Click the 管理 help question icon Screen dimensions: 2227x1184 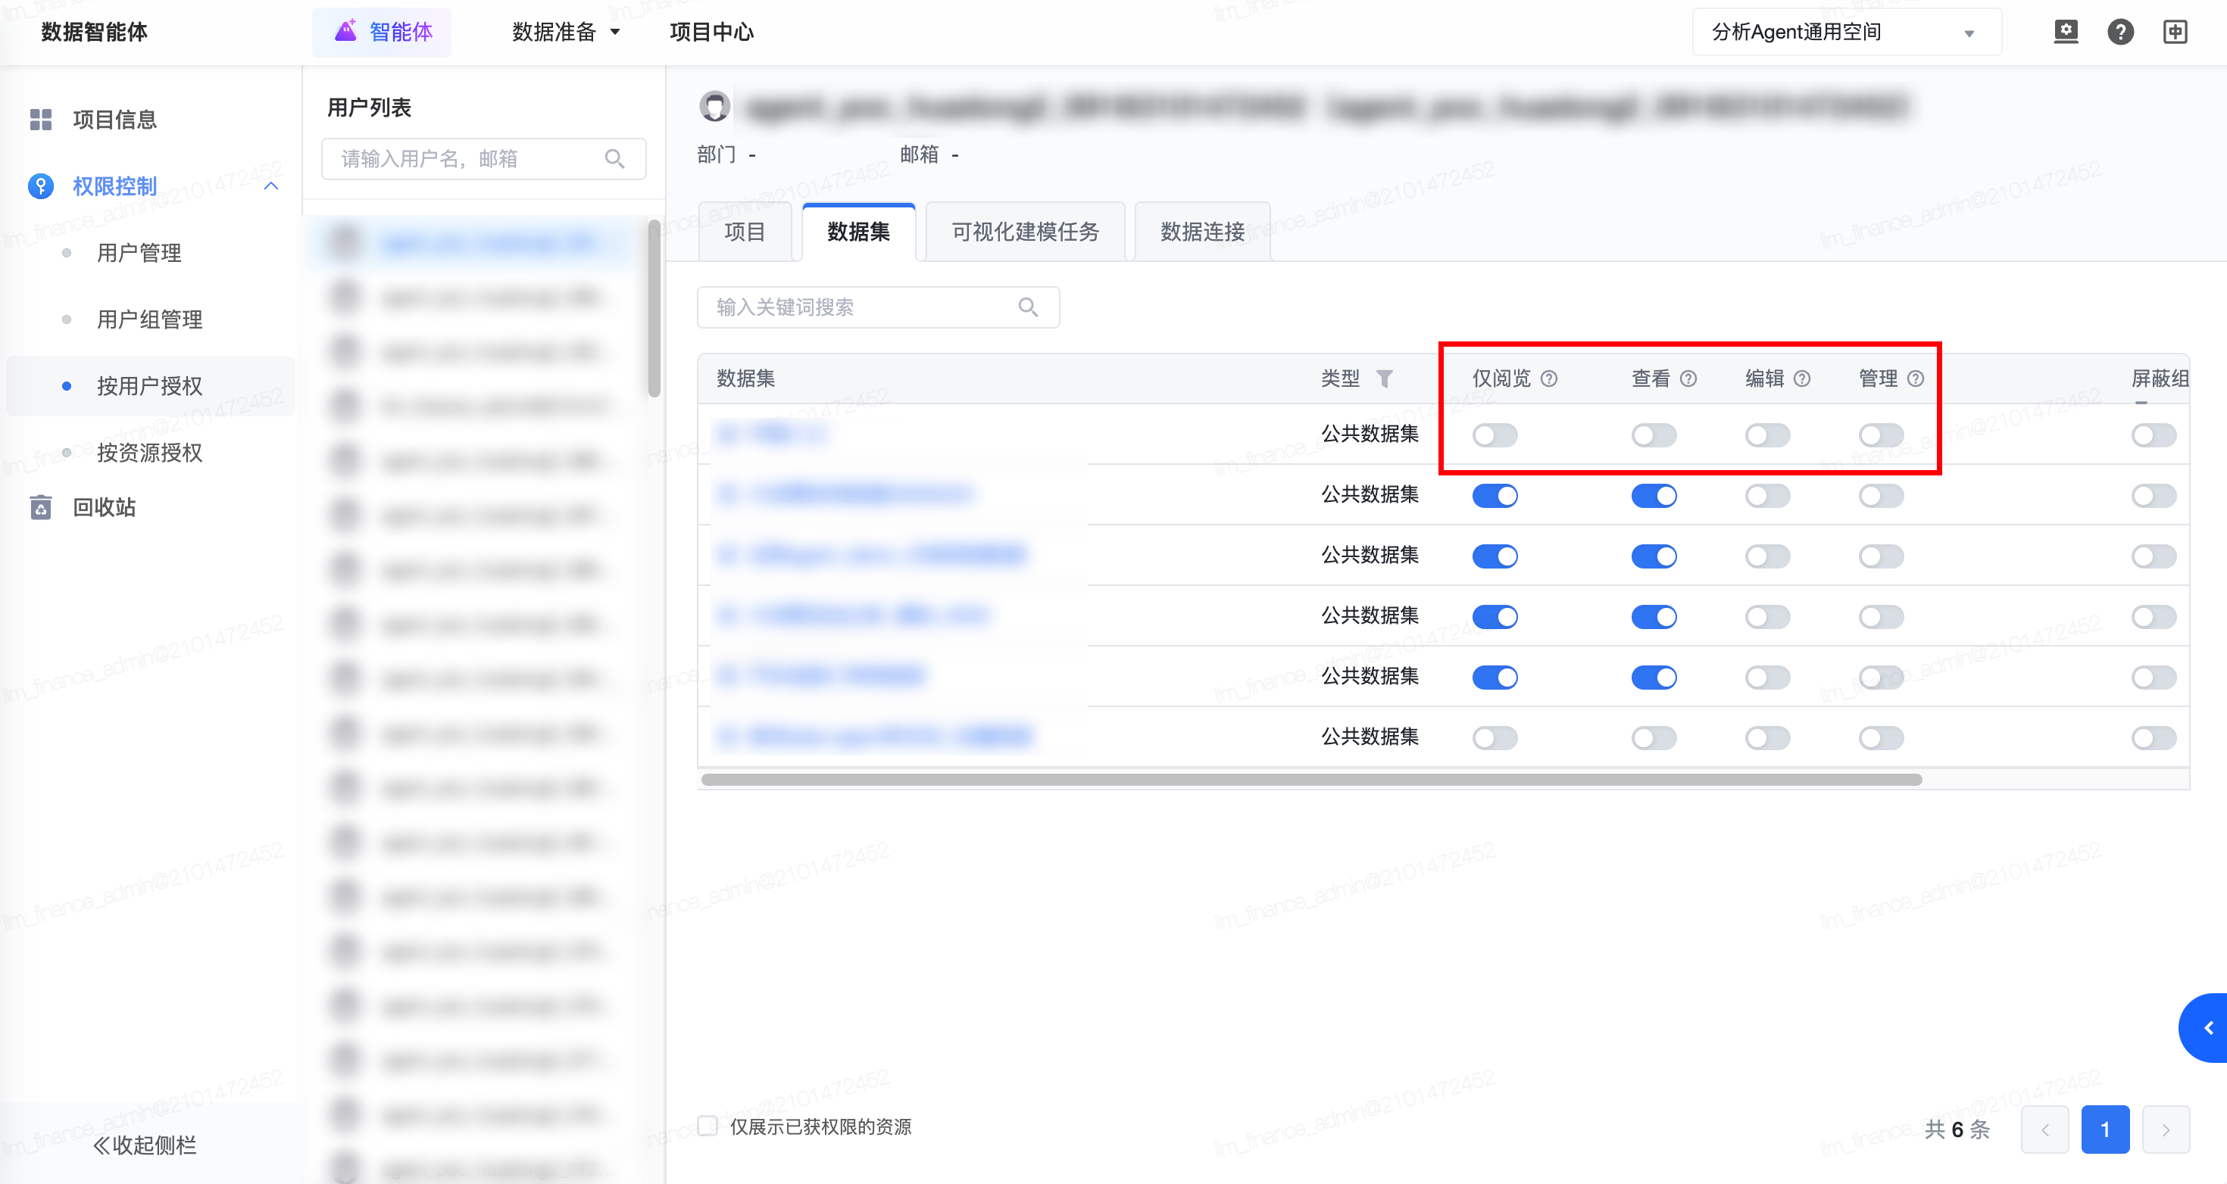1916,379
